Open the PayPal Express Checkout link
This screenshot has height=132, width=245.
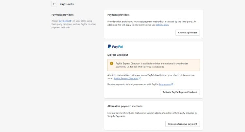126,79
